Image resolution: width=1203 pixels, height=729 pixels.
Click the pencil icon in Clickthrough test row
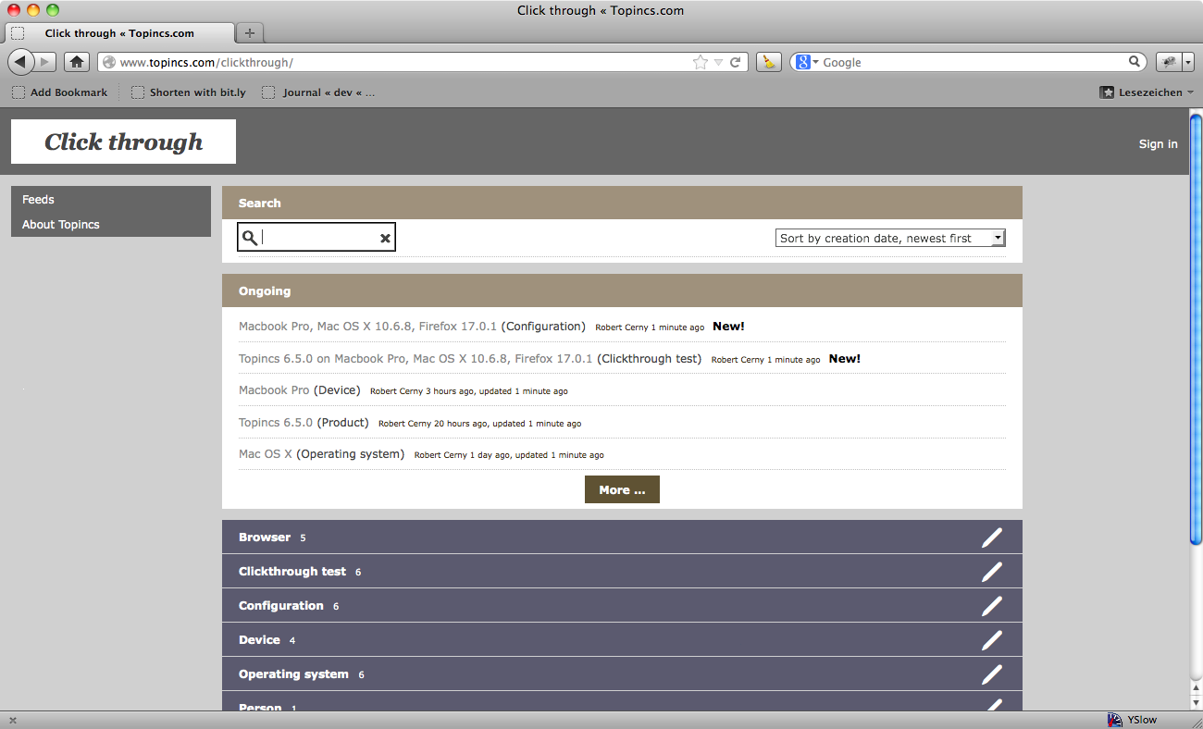click(x=991, y=572)
